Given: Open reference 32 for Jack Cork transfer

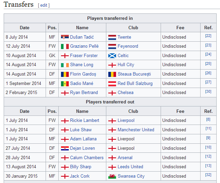Looking at the screenshot, I should point(208,175).
